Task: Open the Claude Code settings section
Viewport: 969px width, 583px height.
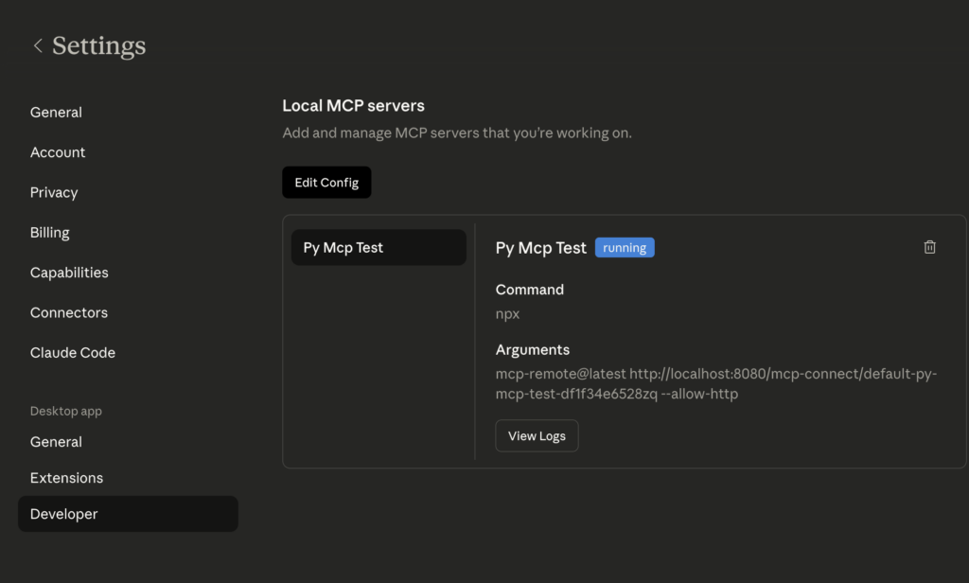Action: [73, 352]
